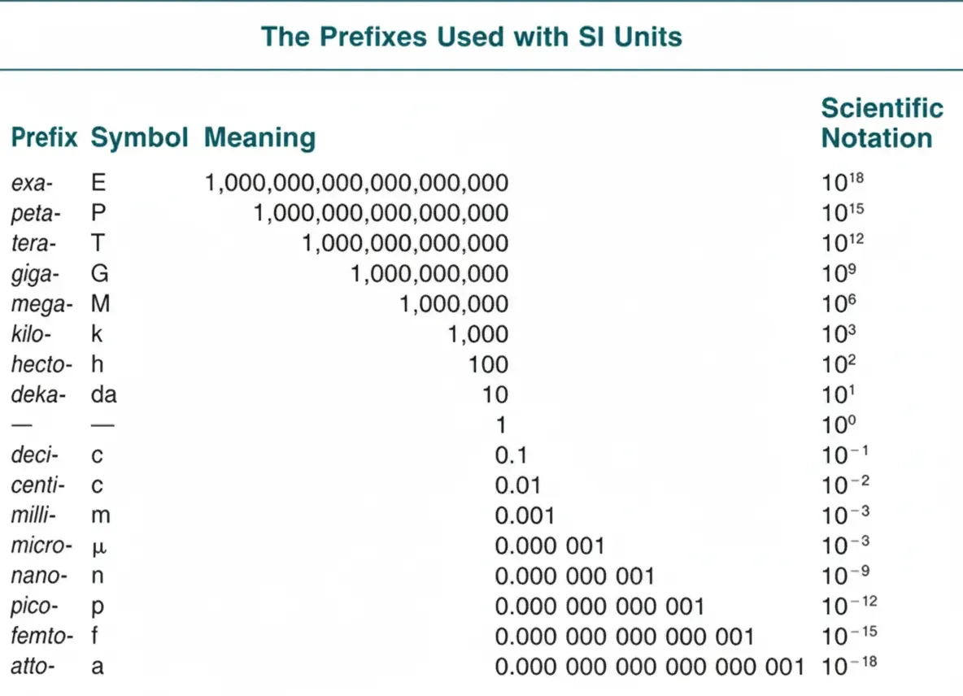Click the "Symbol" column header

[x=140, y=137]
